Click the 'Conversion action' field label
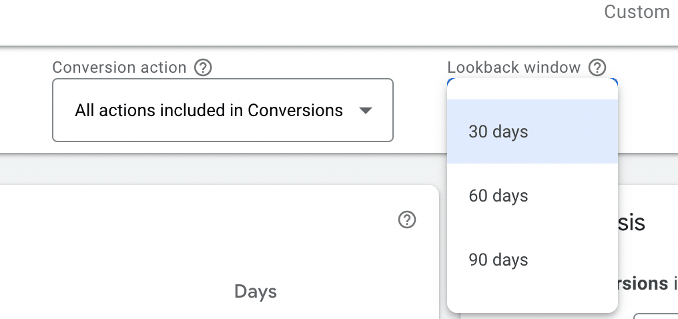 (x=119, y=68)
